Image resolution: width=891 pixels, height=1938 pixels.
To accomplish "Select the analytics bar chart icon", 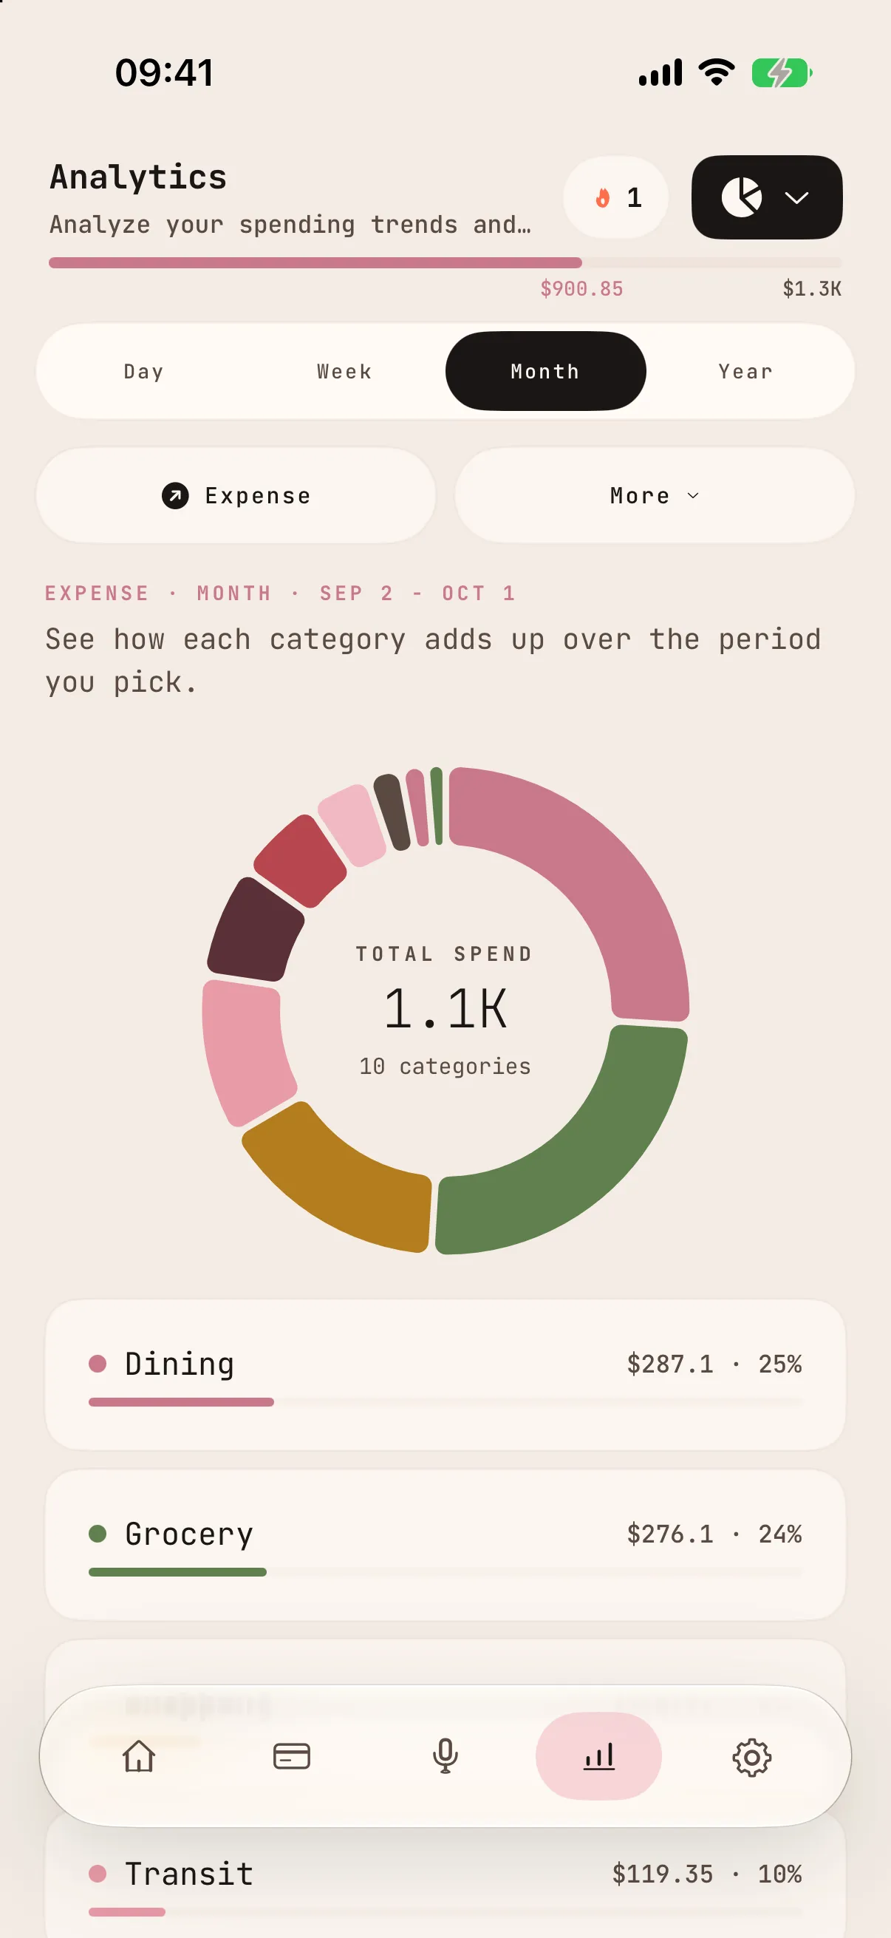I will (x=598, y=1757).
